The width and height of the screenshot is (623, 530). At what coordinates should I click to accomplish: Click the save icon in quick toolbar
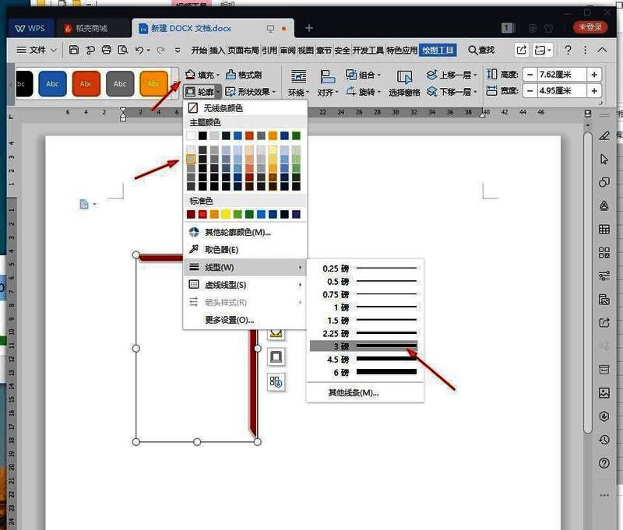point(74,50)
